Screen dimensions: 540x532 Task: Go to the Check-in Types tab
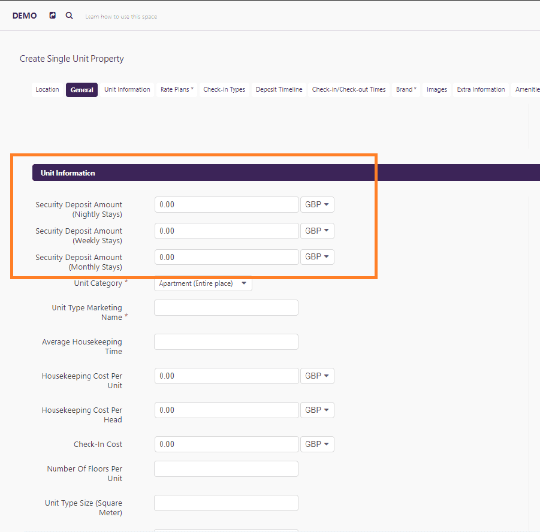224,89
